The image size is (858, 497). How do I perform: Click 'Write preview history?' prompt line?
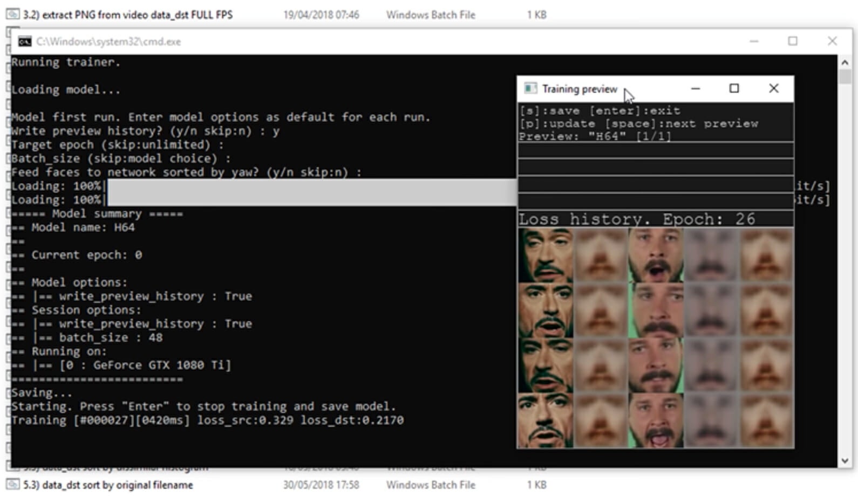pyautogui.click(x=146, y=131)
